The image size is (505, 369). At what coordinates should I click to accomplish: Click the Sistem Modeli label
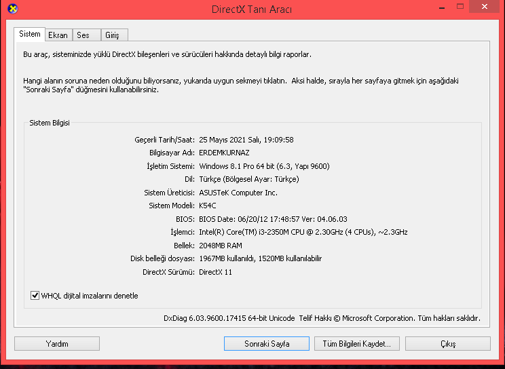(x=172, y=206)
